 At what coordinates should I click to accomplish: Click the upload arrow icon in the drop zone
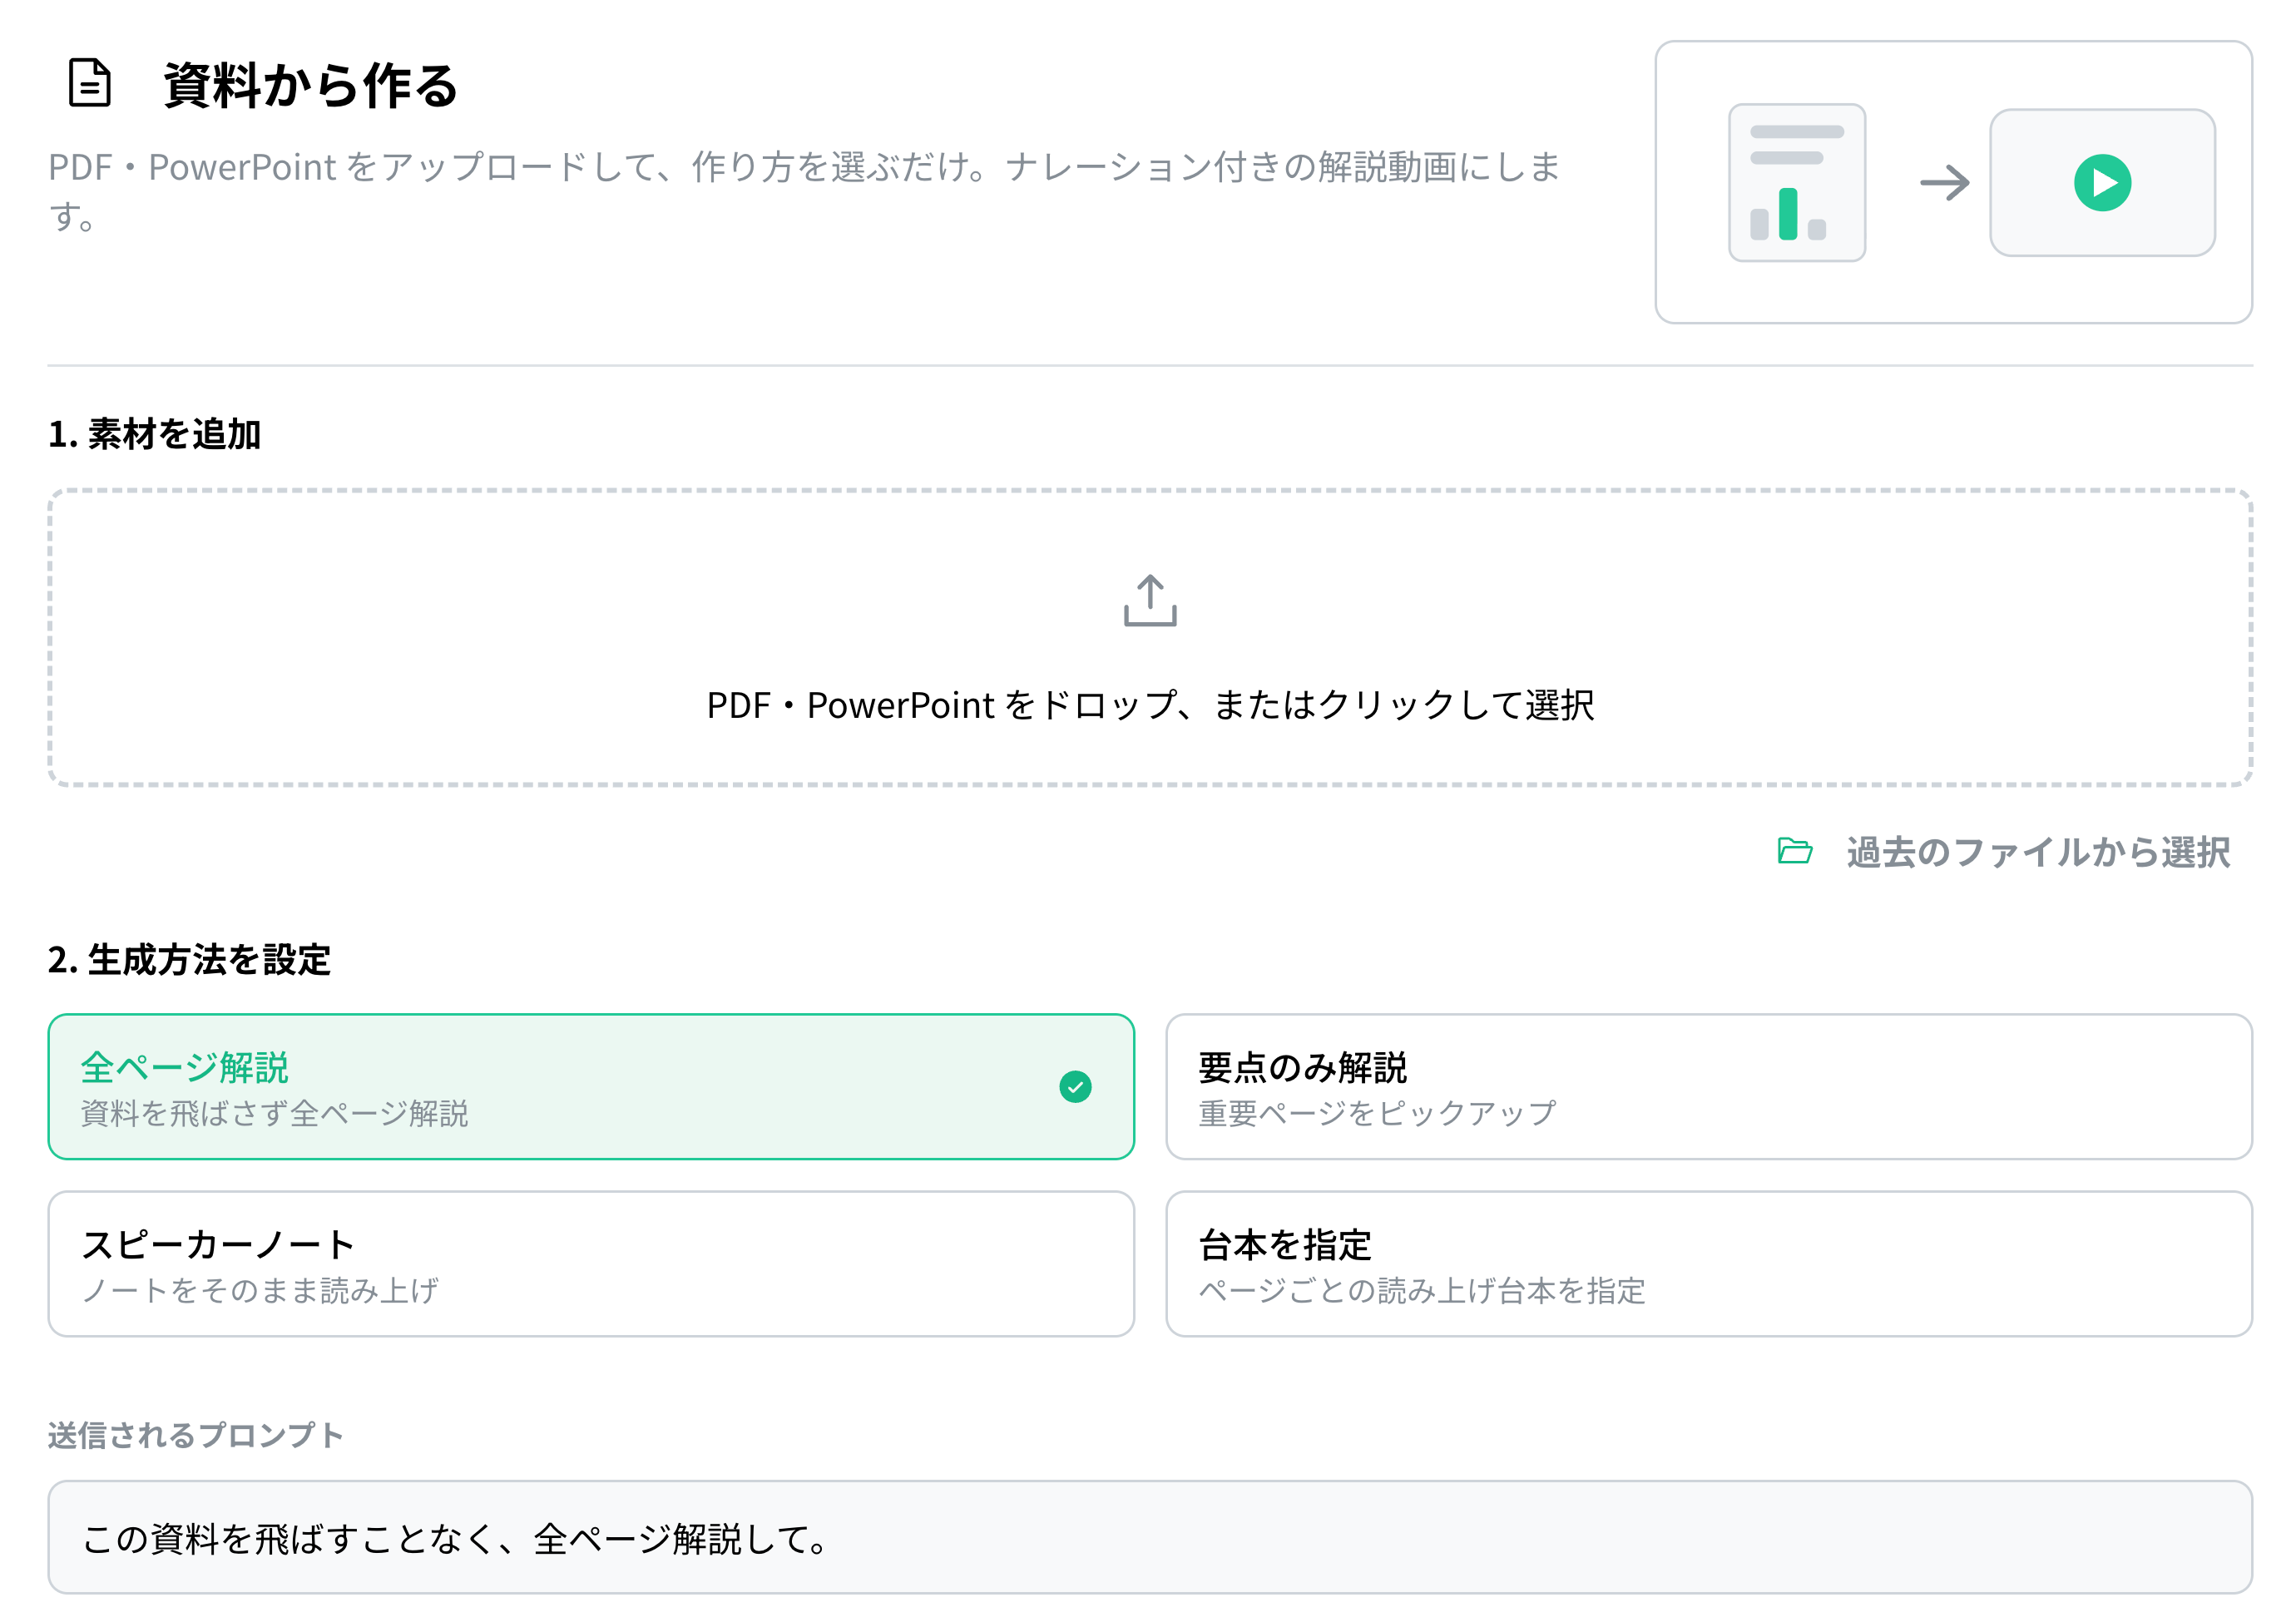(1150, 600)
